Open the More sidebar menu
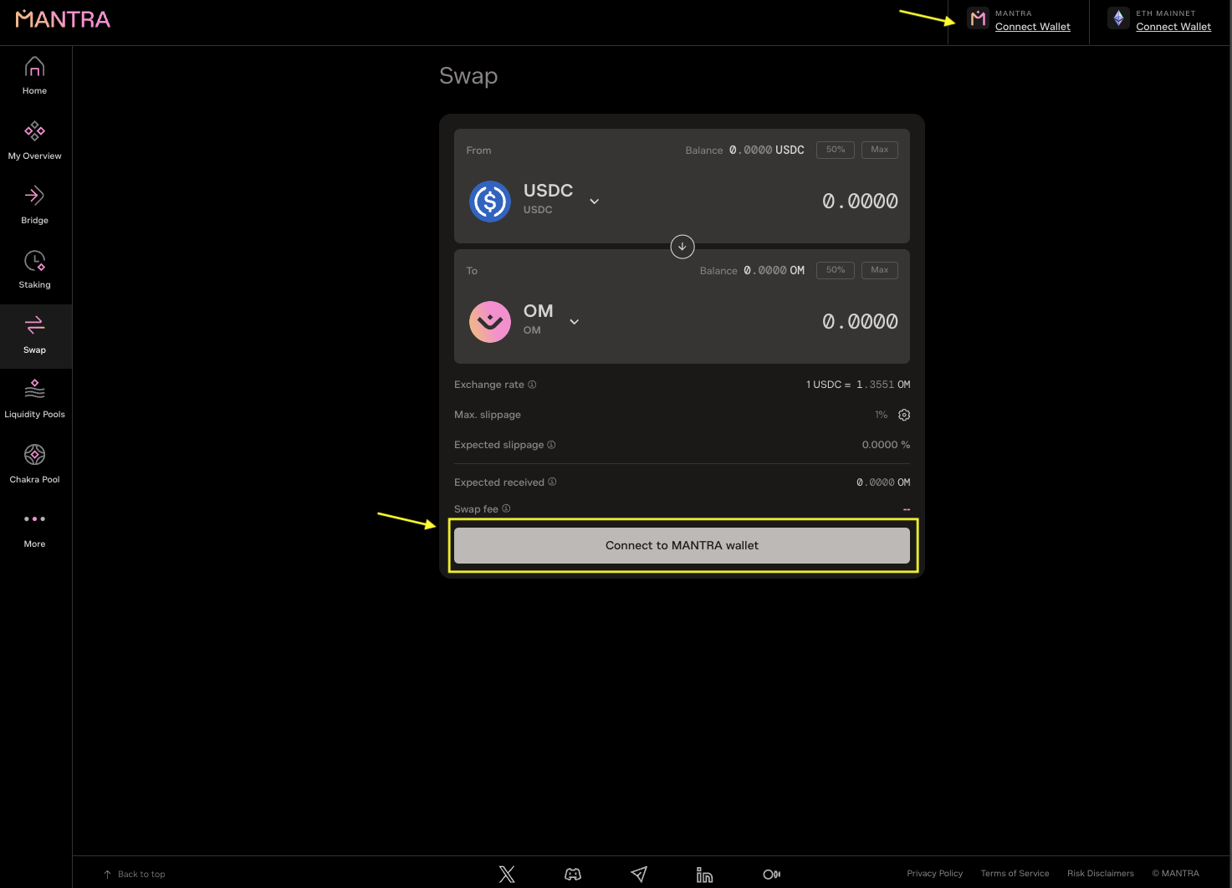The width and height of the screenshot is (1232, 888). click(34, 528)
